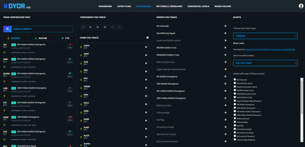The height and width of the screenshot is (147, 305).
Task: Check MA7/99 Golden Cross alert checkbox
Action: coord(235,90)
